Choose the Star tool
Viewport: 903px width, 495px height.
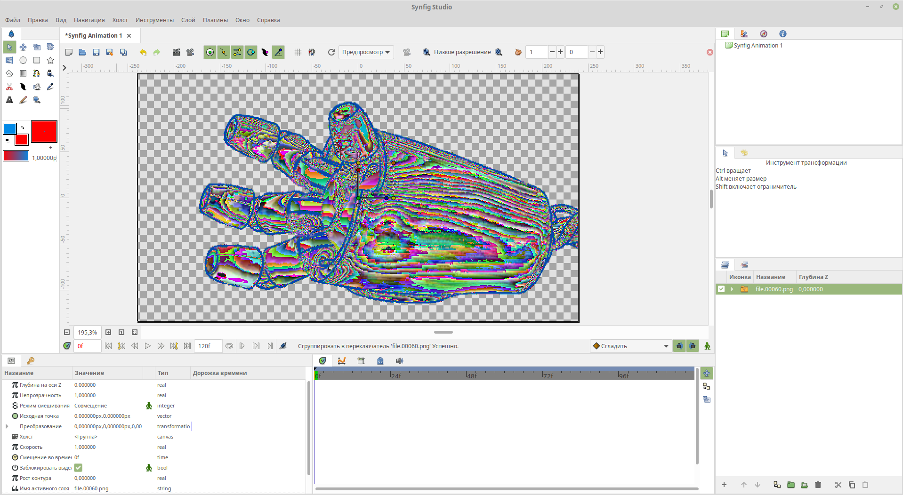click(x=50, y=60)
